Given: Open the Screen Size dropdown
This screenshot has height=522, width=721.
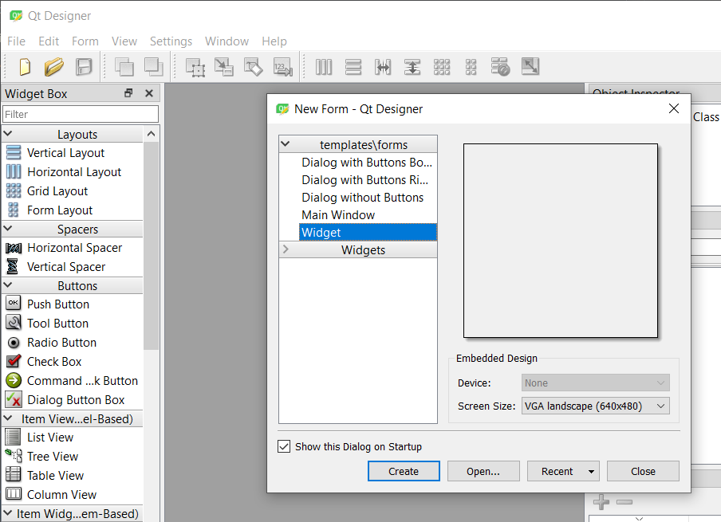Looking at the screenshot, I should coord(660,406).
